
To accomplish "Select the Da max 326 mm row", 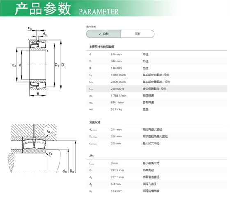I will click(156, 137).
